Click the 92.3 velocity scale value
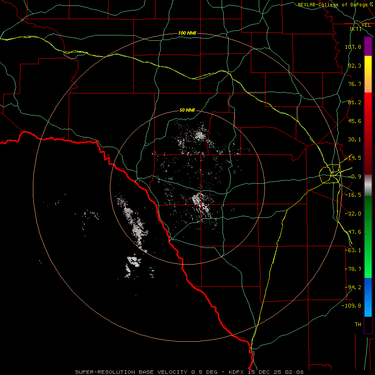This screenshot has height=375, width=375. point(355,65)
